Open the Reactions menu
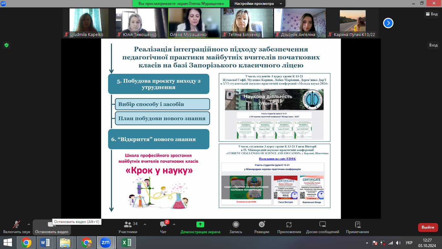The width and height of the screenshot is (442, 249). click(262, 227)
